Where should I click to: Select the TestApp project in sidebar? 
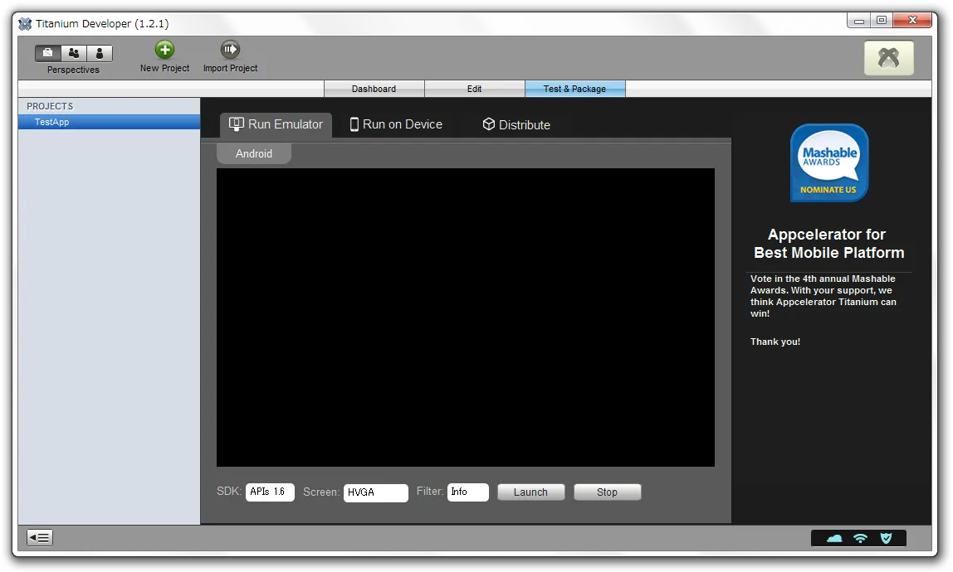pos(51,122)
